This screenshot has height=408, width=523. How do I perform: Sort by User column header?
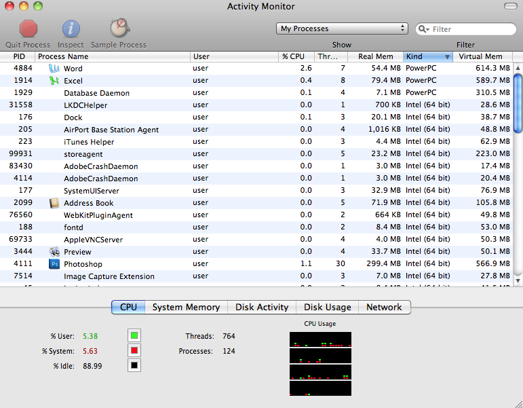pos(234,56)
